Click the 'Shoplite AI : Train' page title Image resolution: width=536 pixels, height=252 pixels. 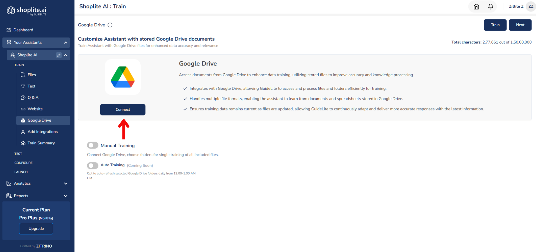pyautogui.click(x=102, y=6)
